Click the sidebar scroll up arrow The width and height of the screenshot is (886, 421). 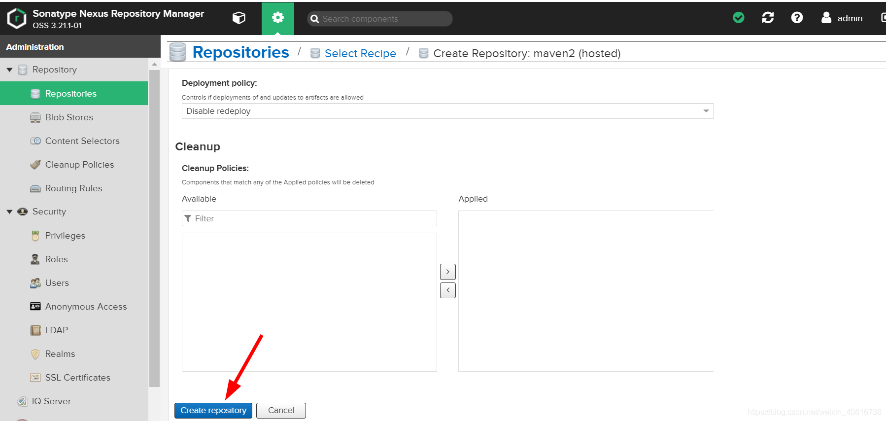154,64
